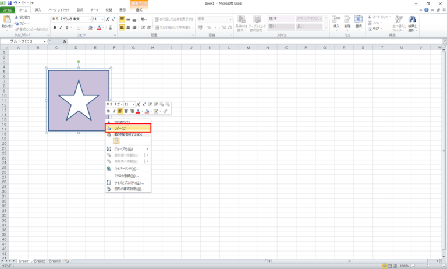Click Format Painter brush on the mini toolbar
The image size is (447, 269).
pyautogui.click(x=165, y=111)
